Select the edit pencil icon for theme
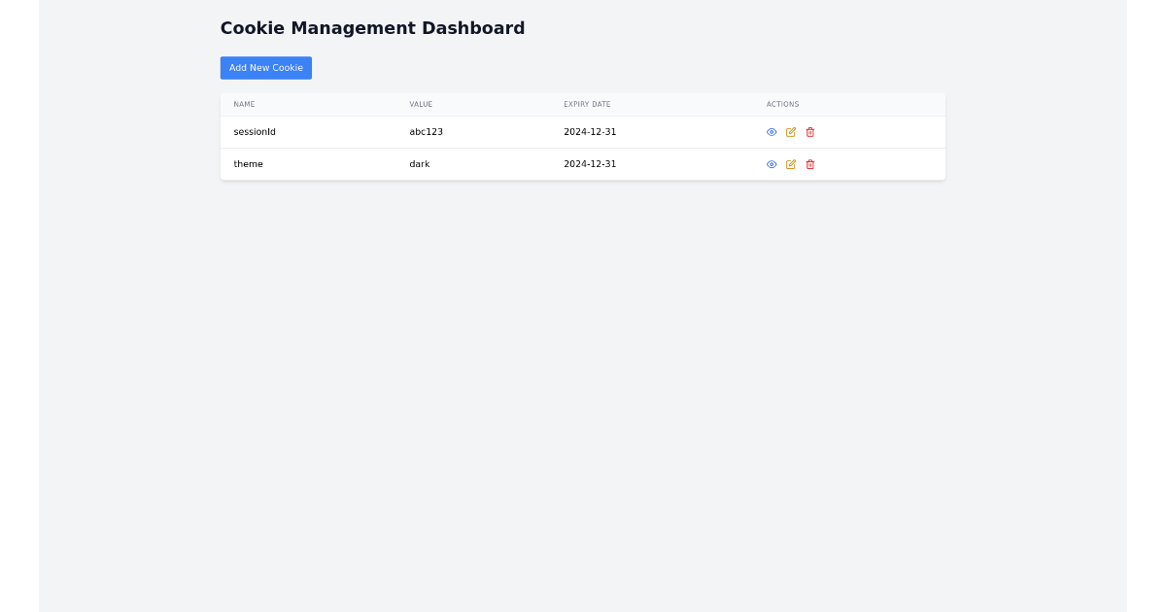1166x612 pixels. pos(790,164)
